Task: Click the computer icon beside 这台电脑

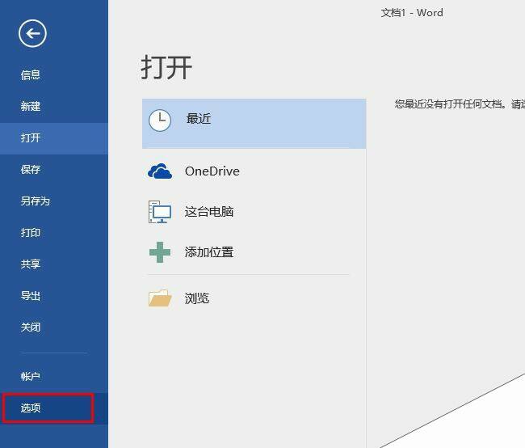Action: [160, 212]
